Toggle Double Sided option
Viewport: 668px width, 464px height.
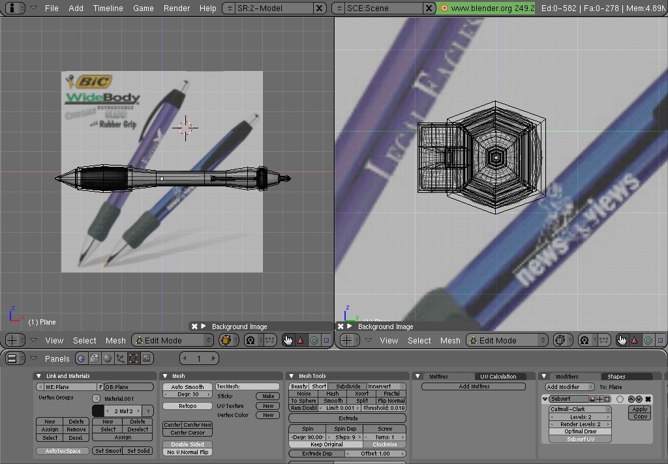click(x=187, y=444)
